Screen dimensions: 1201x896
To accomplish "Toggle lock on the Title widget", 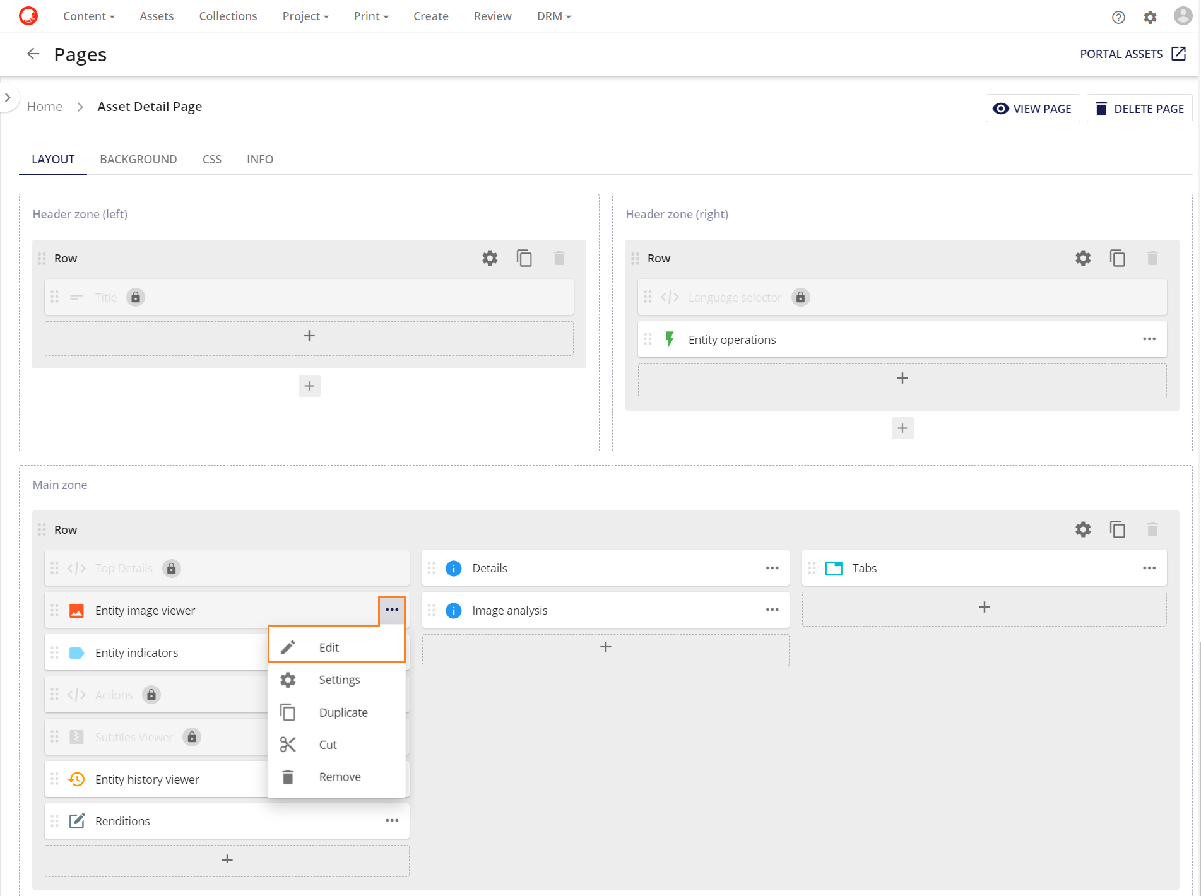I will pyautogui.click(x=136, y=297).
